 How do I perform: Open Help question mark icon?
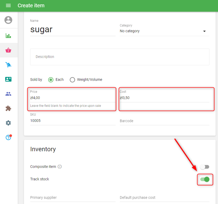[x=8, y=137]
